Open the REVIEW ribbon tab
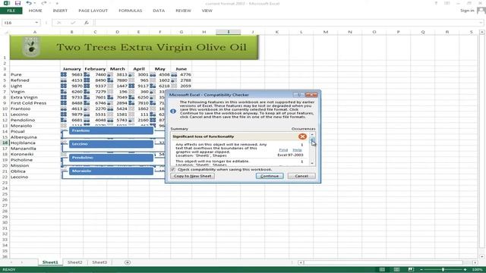Viewport: 486px width, 273px height. click(183, 11)
